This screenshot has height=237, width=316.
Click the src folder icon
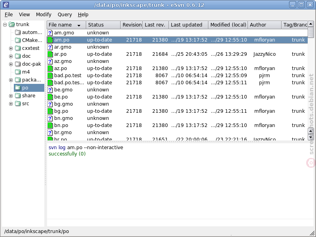[18, 103]
